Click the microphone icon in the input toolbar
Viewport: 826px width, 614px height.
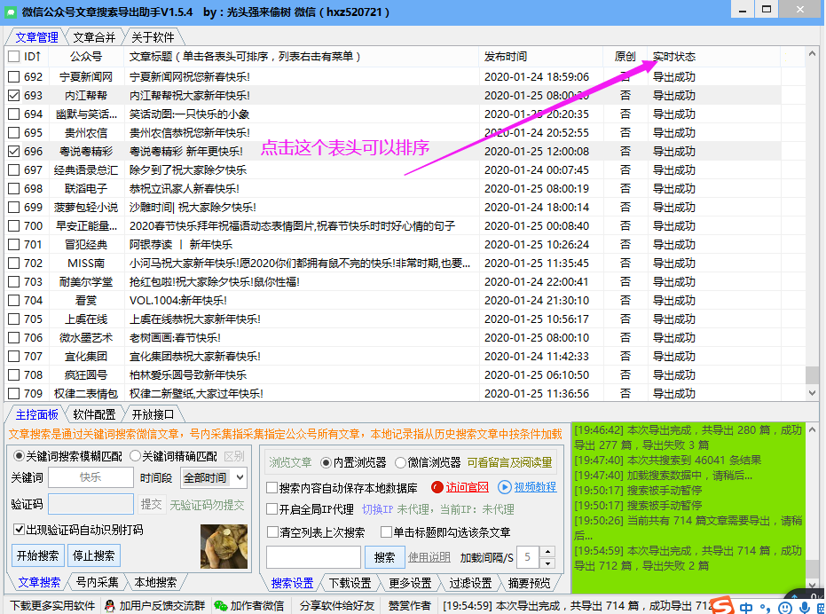coord(805,608)
